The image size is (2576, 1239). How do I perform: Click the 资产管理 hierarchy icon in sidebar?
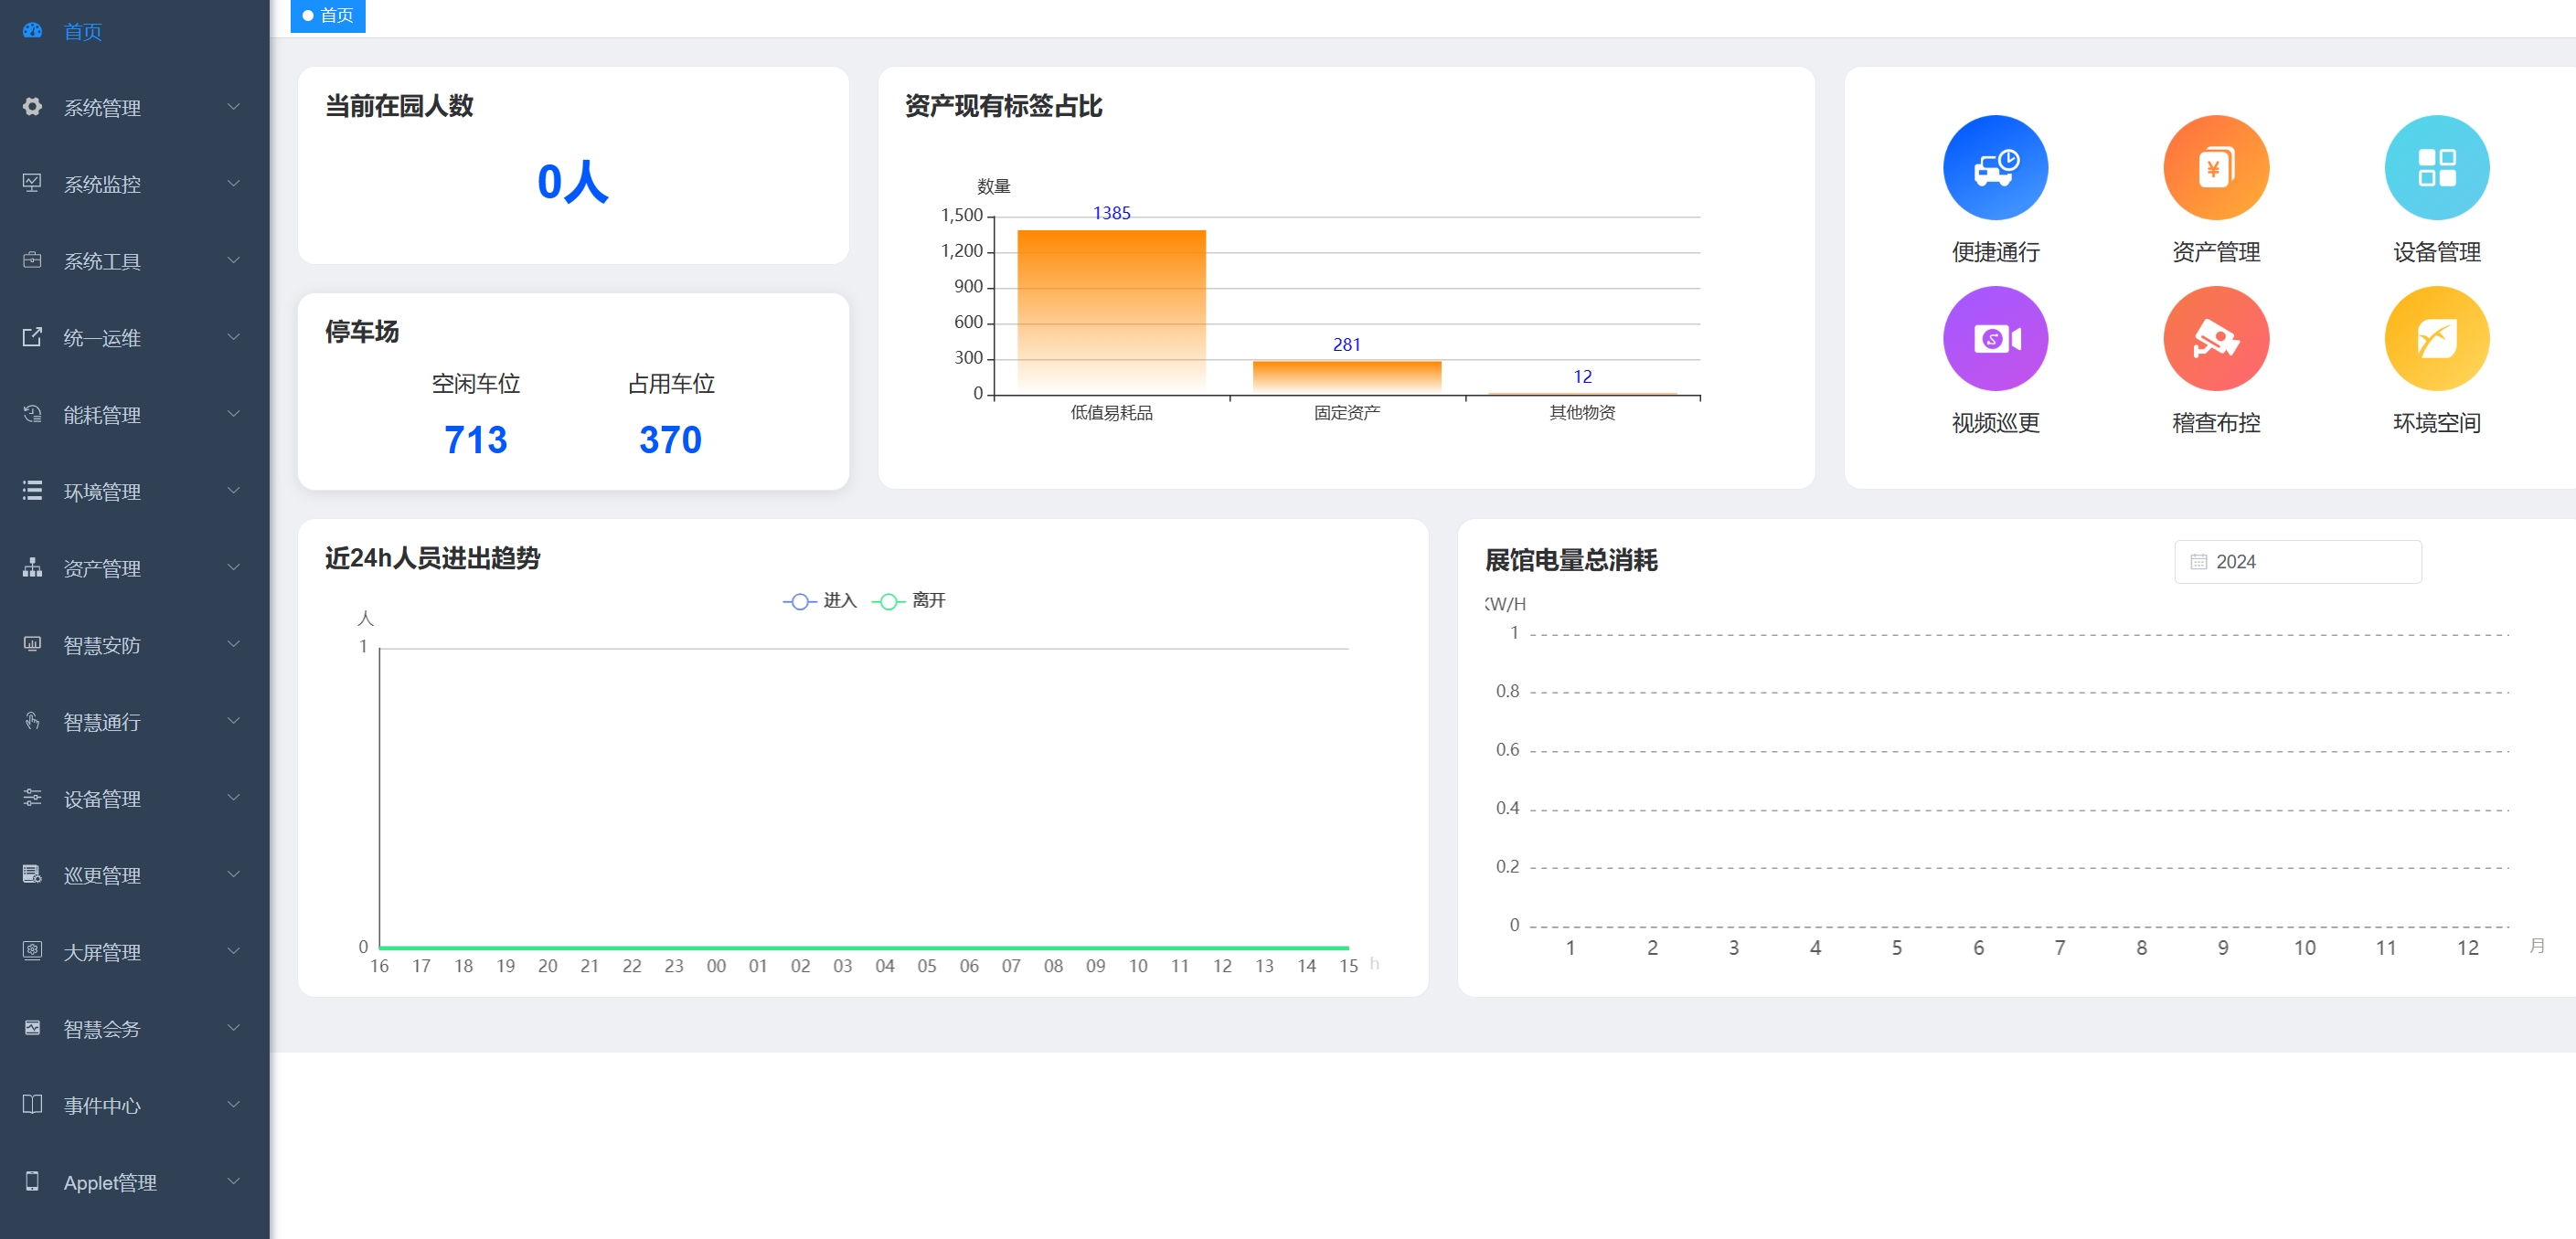pyautogui.click(x=32, y=567)
